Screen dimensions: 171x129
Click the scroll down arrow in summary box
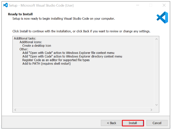(157, 105)
